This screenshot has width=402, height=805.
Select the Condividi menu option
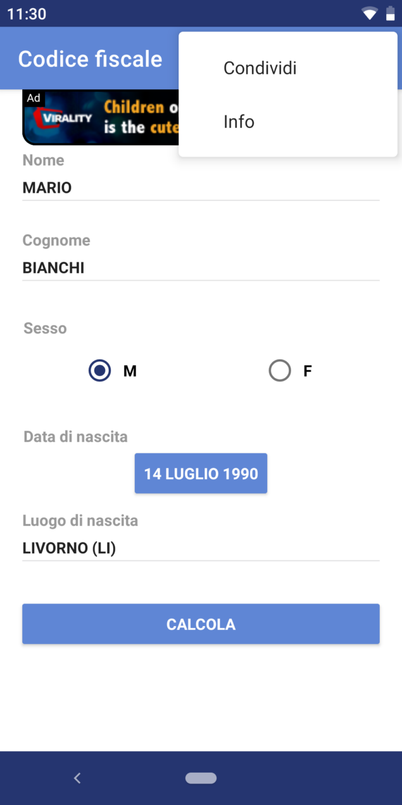point(260,68)
